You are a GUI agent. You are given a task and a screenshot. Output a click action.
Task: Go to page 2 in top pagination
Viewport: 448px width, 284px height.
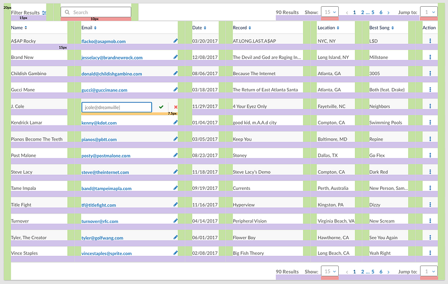(x=362, y=12)
